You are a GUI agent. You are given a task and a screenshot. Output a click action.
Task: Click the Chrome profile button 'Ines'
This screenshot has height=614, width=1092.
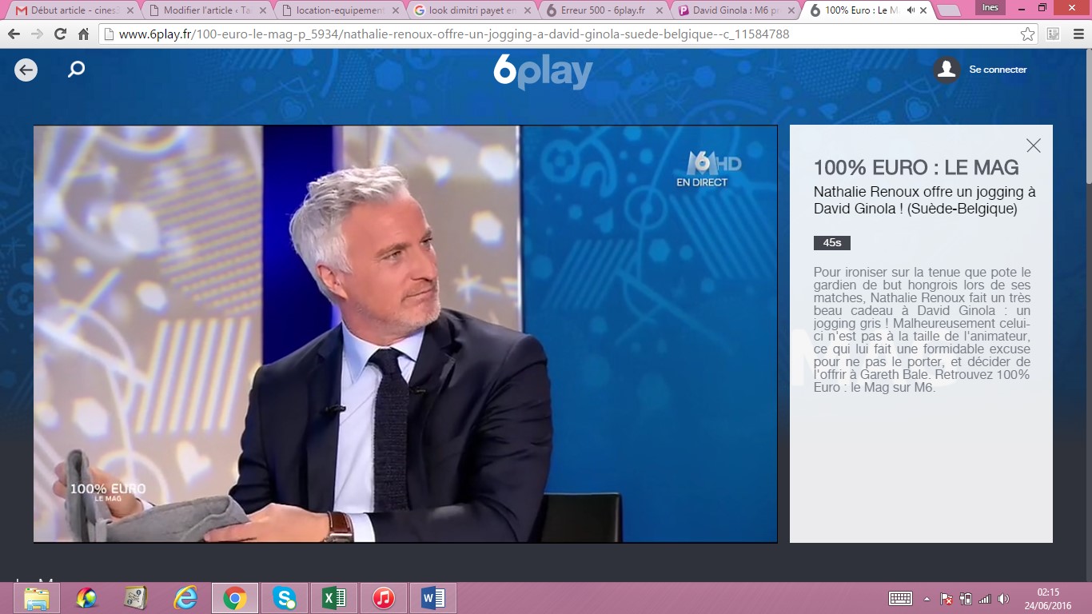[x=990, y=8]
